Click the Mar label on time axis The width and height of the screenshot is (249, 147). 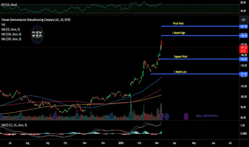157,143
